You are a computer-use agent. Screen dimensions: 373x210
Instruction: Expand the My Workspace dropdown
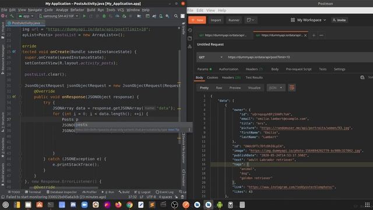click(308, 20)
